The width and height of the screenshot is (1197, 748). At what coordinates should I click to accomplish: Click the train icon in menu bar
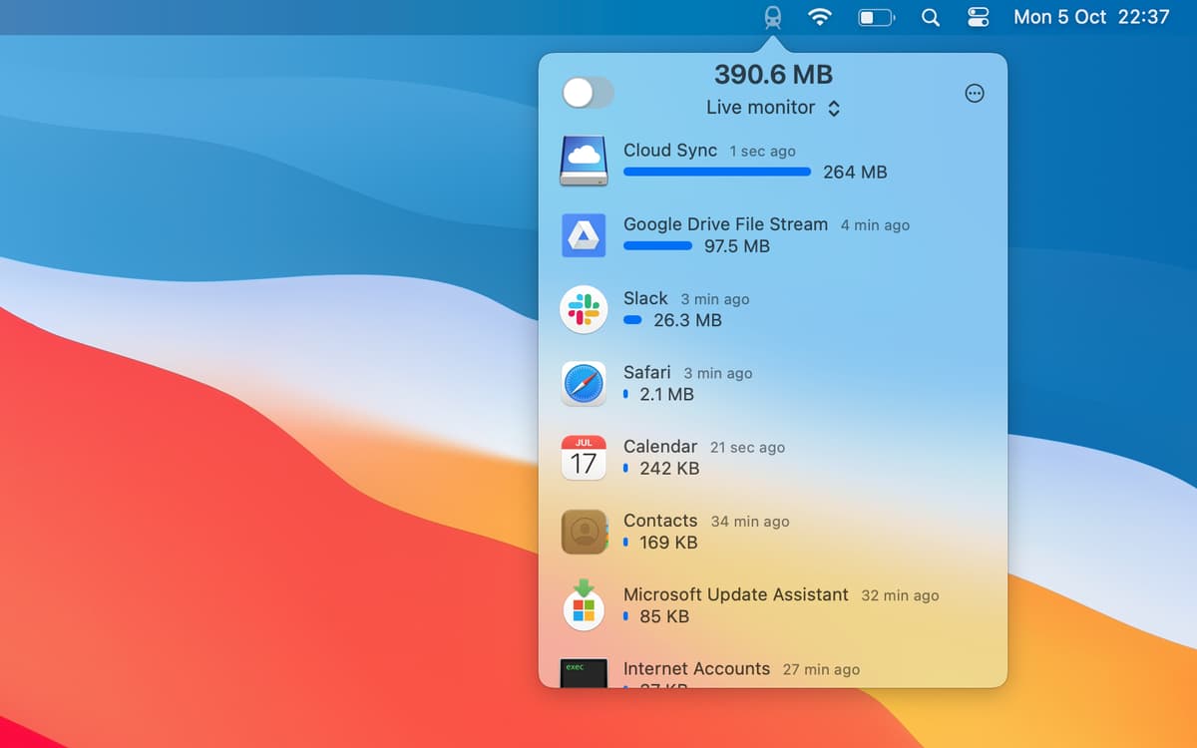(x=772, y=17)
